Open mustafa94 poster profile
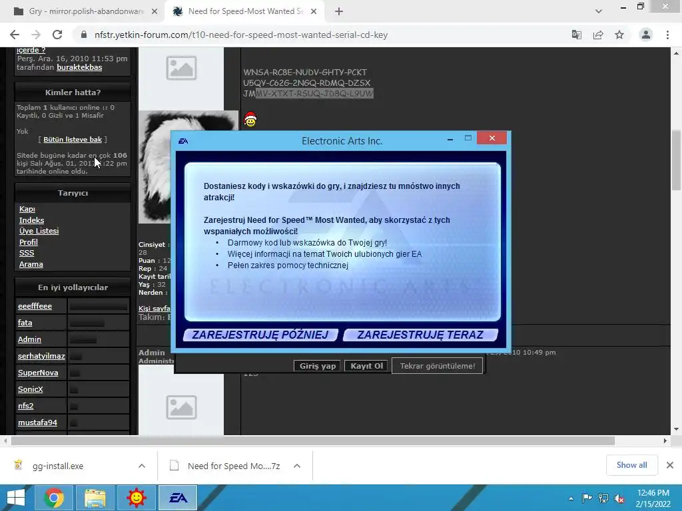This screenshot has height=511, width=682. click(37, 422)
